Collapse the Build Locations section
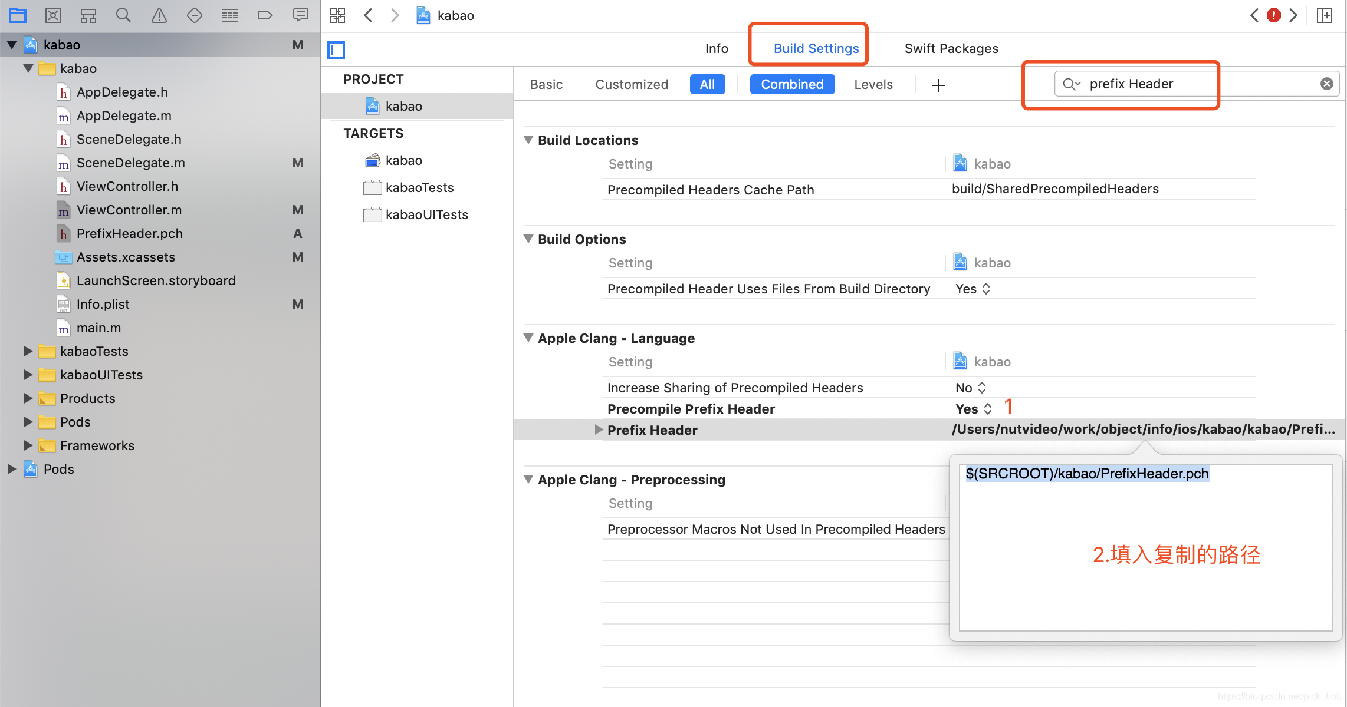Image resolution: width=1347 pixels, height=707 pixels. (529, 140)
